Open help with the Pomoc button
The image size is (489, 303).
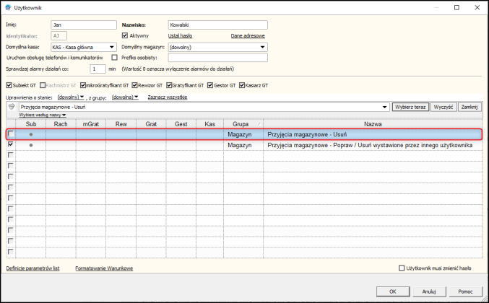tap(465, 291)
